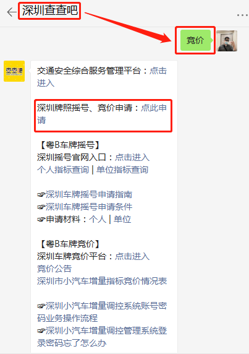Screen dimensions: 249x354
Task: Tap the user profile photo avatar
Action: click(x=227, y=41)
